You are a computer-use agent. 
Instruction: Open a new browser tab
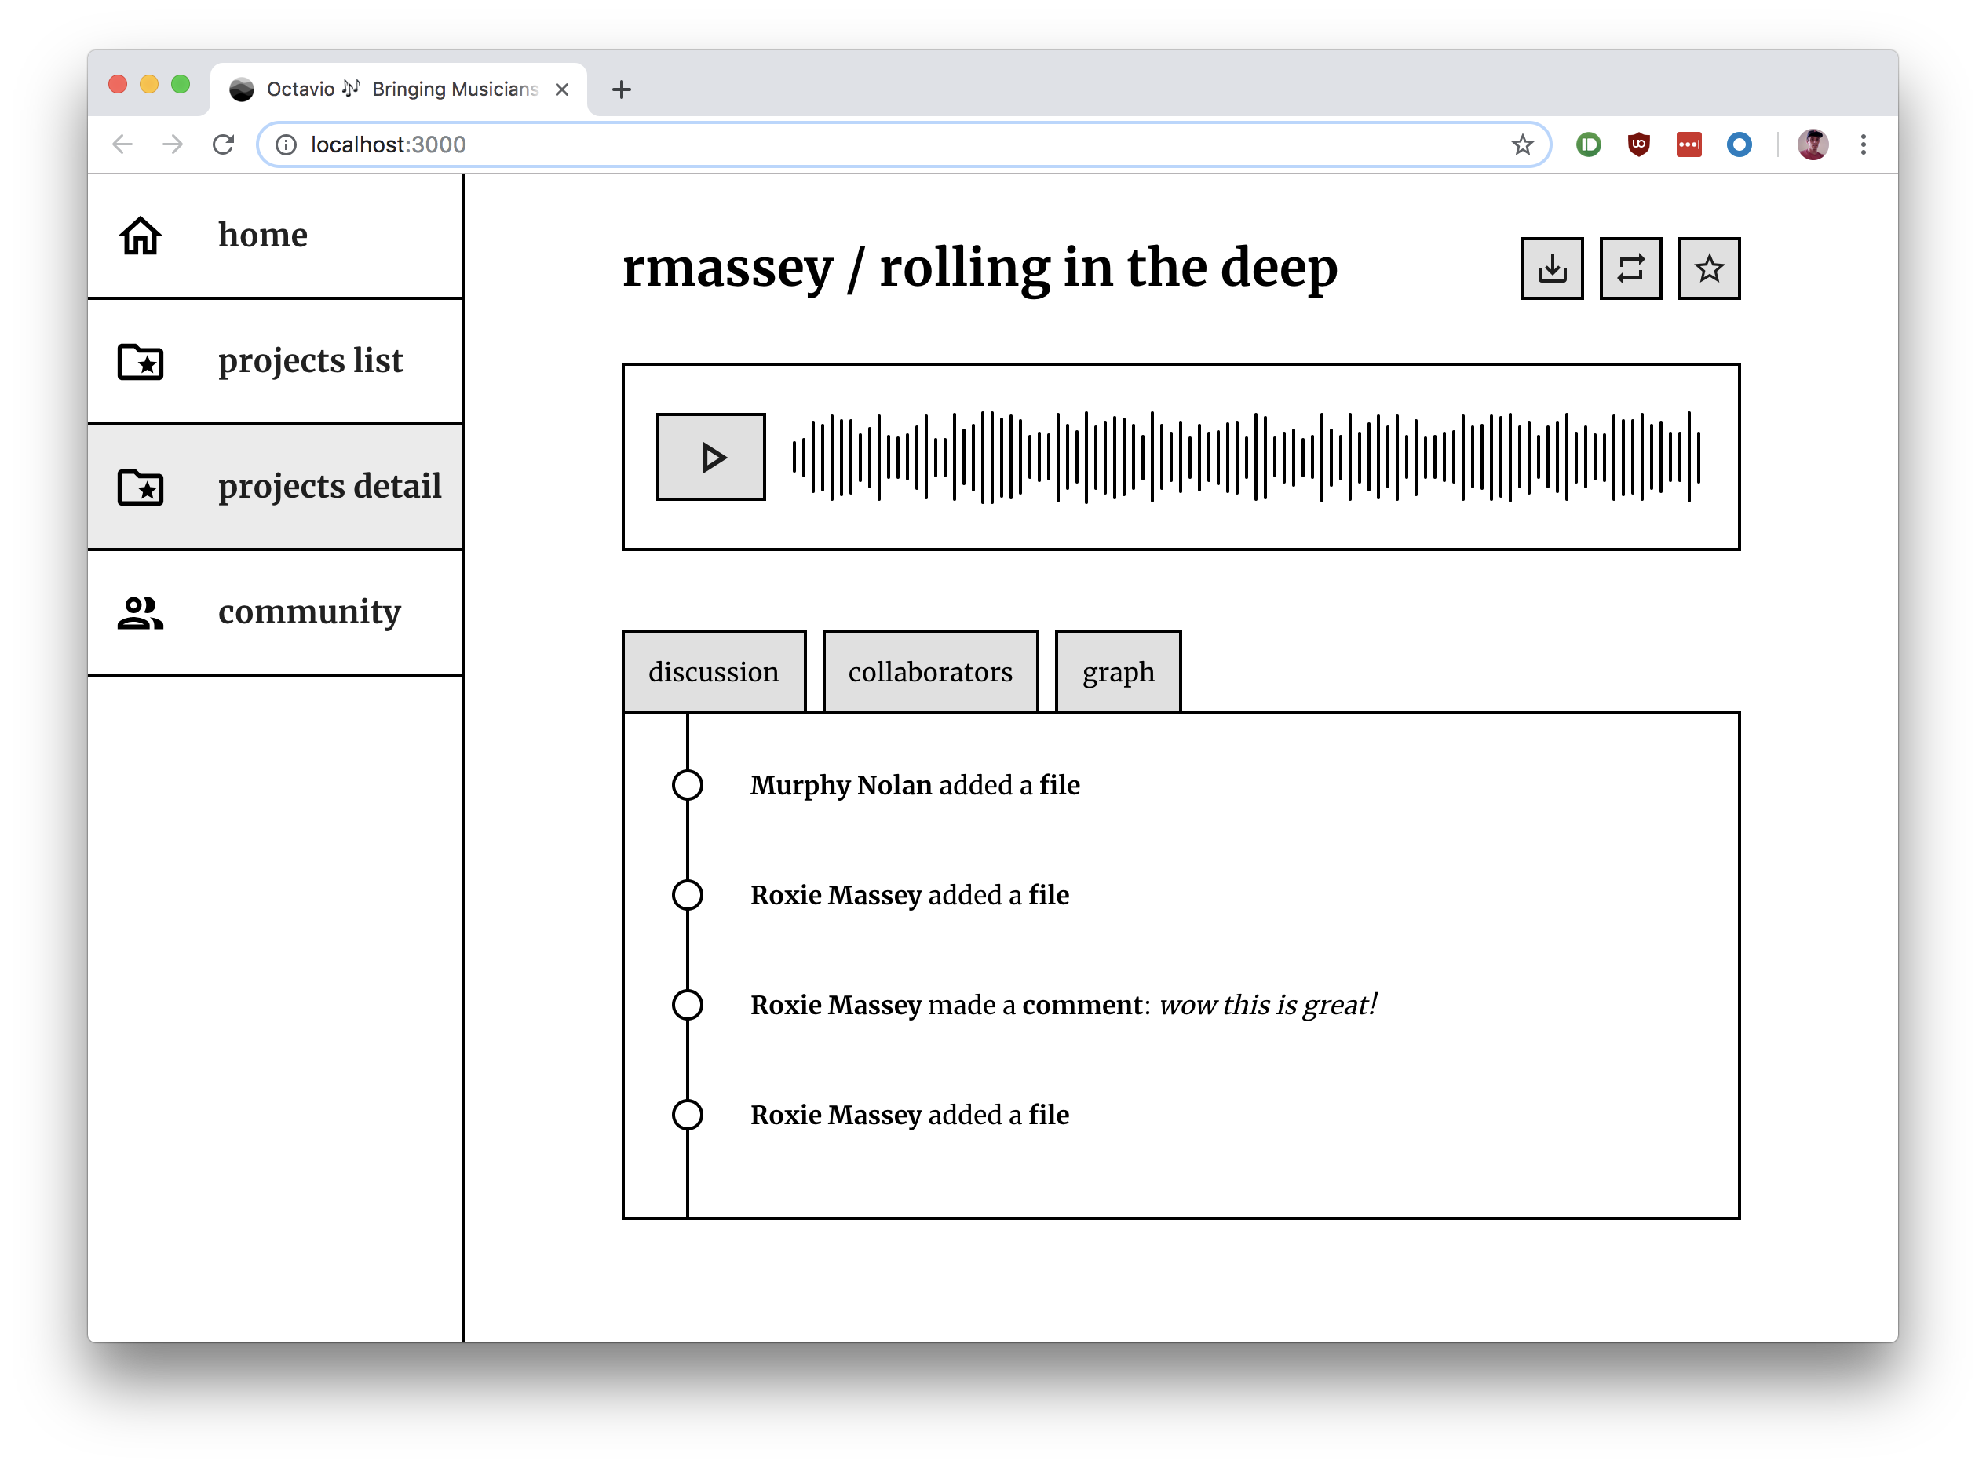click(x=621, y=89)
